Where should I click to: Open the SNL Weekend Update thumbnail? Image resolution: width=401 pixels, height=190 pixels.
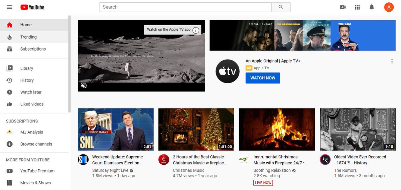pos(116,129)
